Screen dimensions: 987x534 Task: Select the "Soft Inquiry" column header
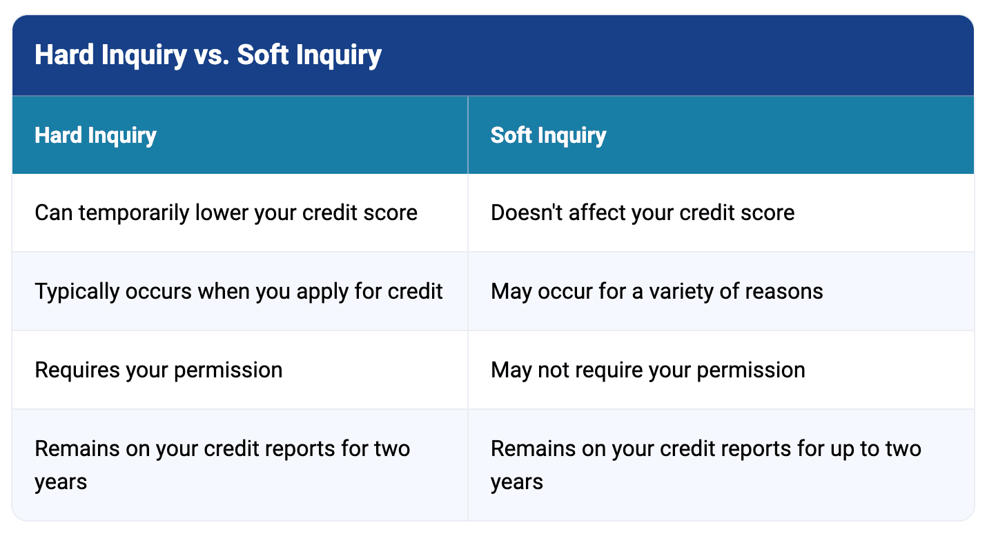pos(548,135)
